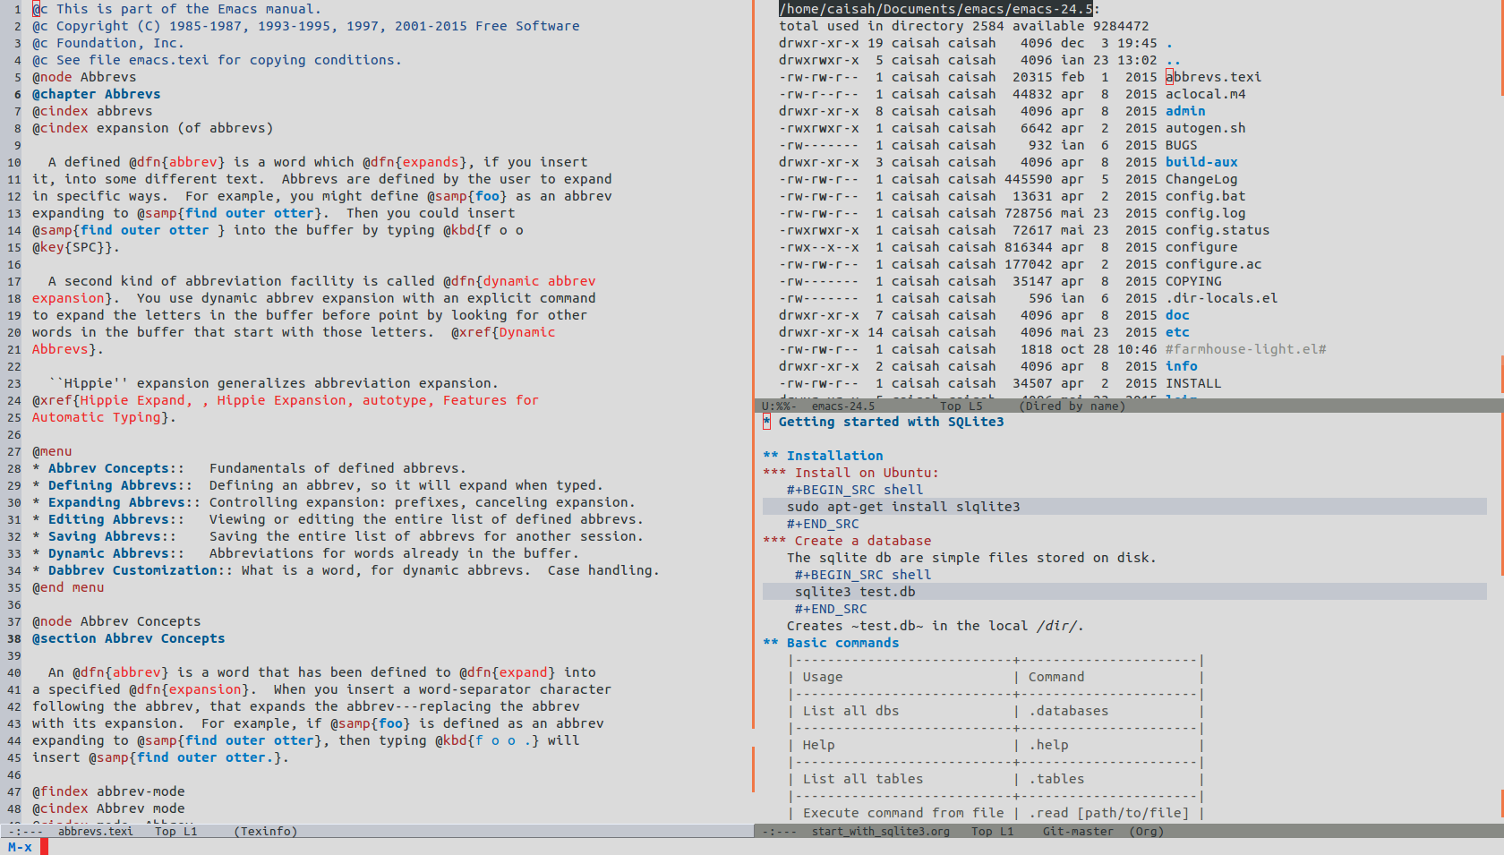Click '@end menu' line
Image resolution: width=1504 pixels, height=855 pixels.
point(68,587)
